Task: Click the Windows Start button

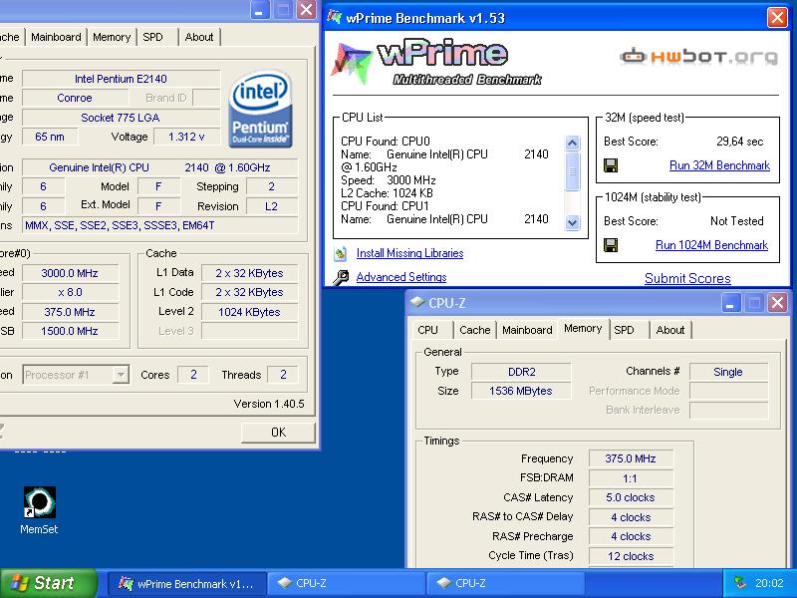Action: coord(48,583)
